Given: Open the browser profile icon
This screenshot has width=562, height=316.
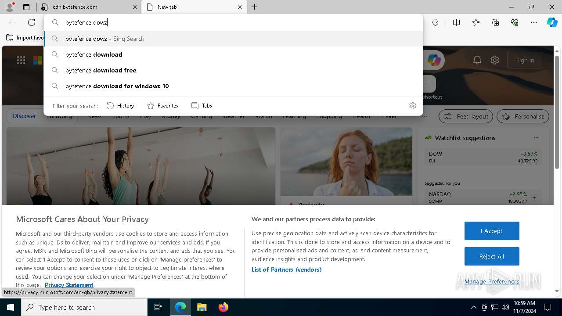Looking at the screenshot, I should 10,7.
